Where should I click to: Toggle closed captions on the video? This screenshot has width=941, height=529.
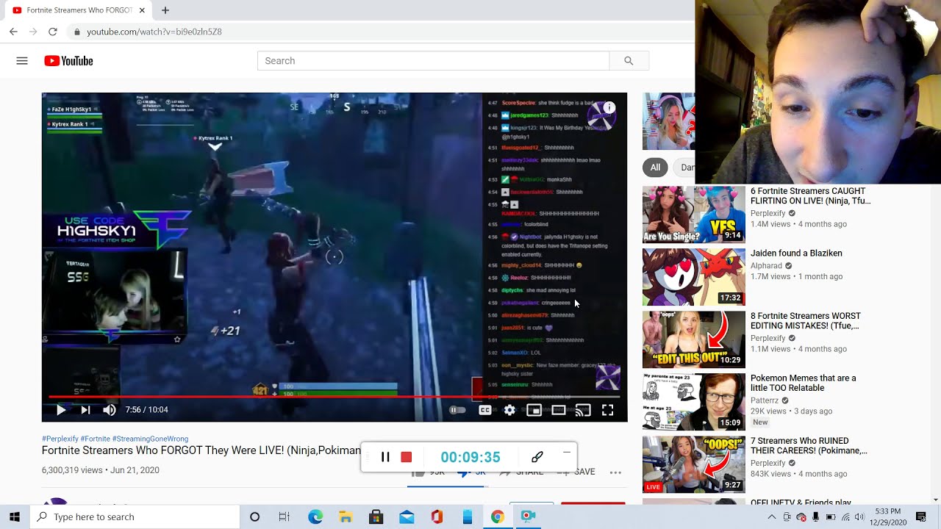point(485,410)
